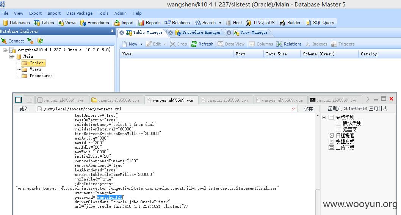Image resolution: width=401 pixels, height=215 pixels.
Task: Open Tables from the main toolbar
Action: tap(44, 23)
